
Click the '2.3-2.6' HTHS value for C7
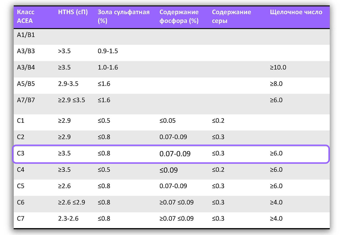68,218
